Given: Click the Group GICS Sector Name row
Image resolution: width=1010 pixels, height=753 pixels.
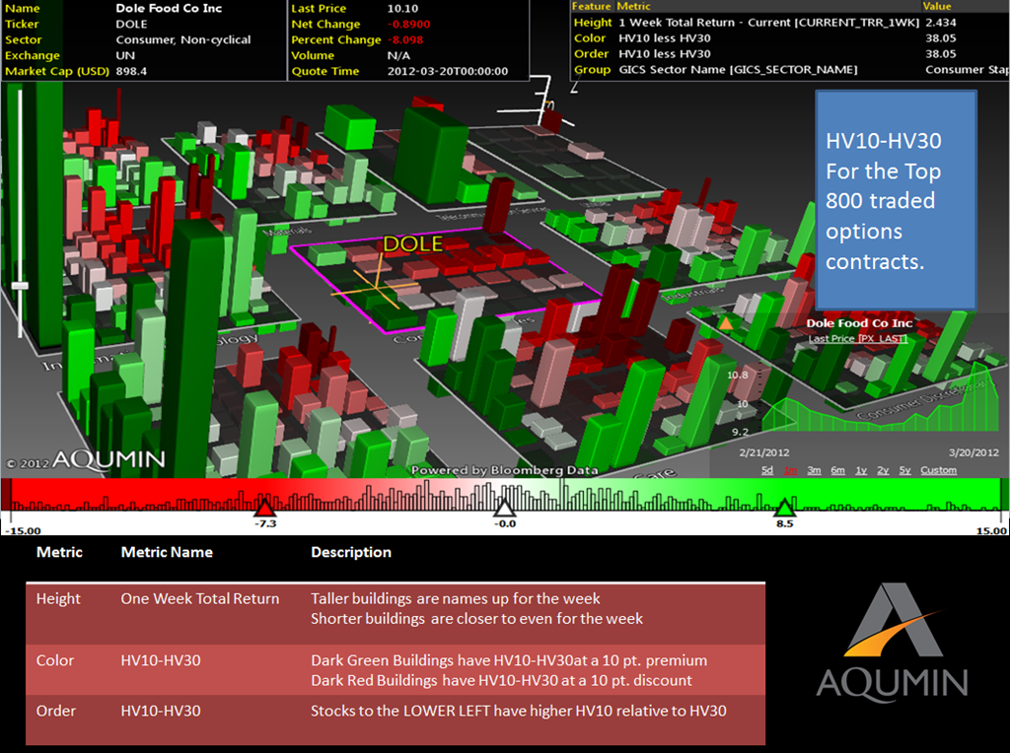Looking at the screenshot, I should (x=790, y=70).
